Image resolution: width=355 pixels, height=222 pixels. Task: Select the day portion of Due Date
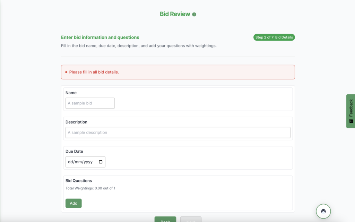(x=71, y=162)
